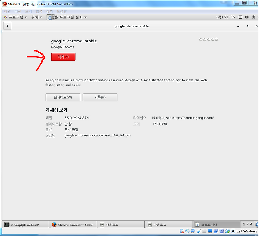
Task: Click the VirtualBox display monitor icon
Action: tap(210, 231)
